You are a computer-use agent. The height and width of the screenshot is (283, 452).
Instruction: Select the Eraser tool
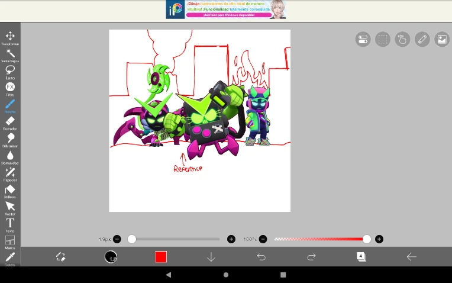(10, 123)
